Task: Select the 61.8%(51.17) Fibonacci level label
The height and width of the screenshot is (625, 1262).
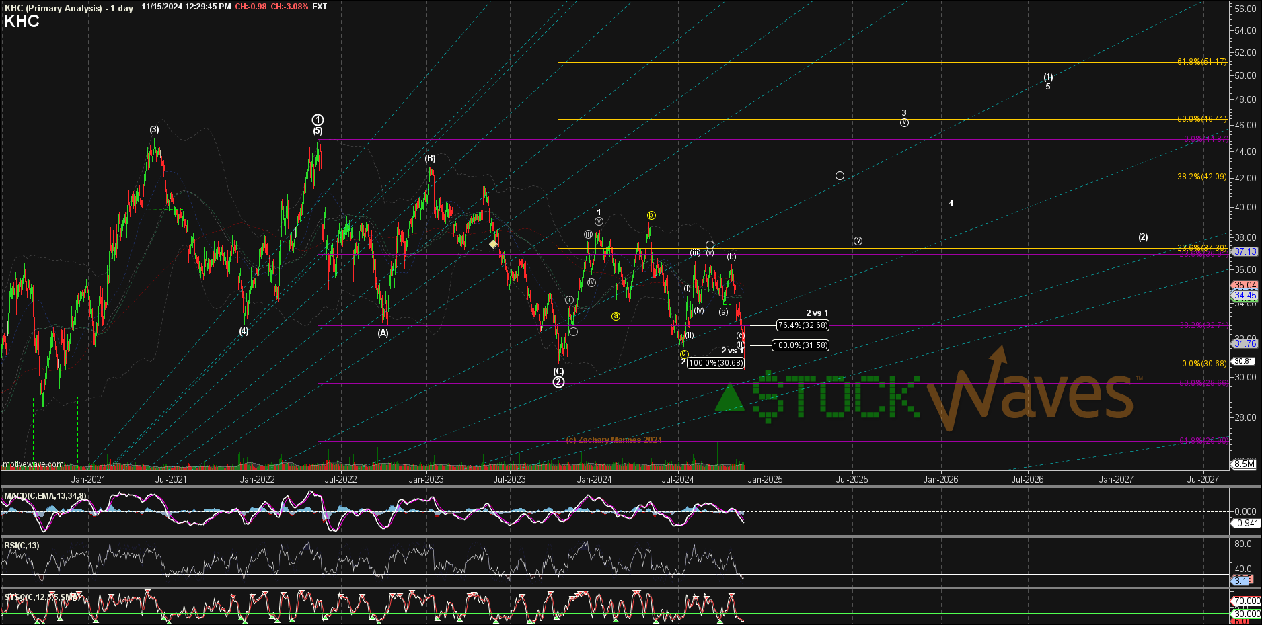Action: (x=1201, y=62)
